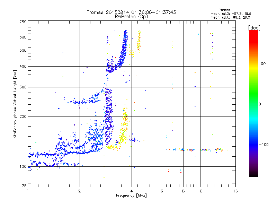Click the y-axis tick label '200'
This screenshot has height=208, width=277.
pos(23,116)
